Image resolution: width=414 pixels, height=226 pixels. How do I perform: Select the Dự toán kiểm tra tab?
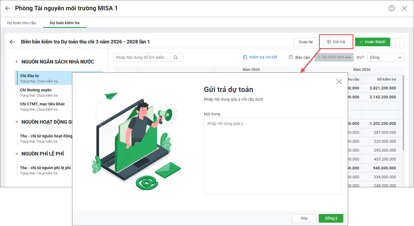[65, 23]
